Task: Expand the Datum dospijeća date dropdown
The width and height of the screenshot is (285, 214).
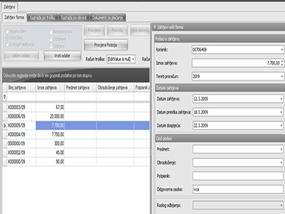Action: click(x=281, y=126)
